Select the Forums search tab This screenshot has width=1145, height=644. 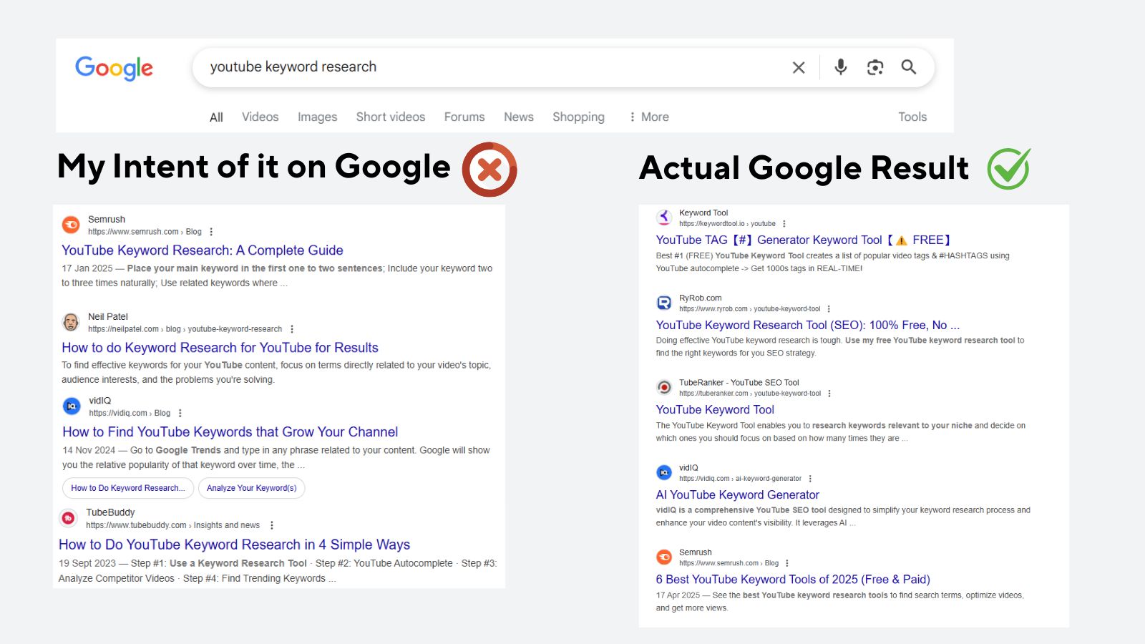point(464,117)
